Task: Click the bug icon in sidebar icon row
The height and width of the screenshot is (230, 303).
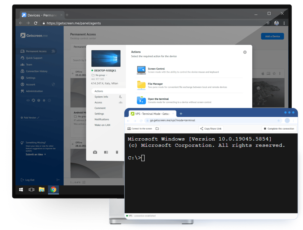Action: pyautogui.click(x=44, y=100)
